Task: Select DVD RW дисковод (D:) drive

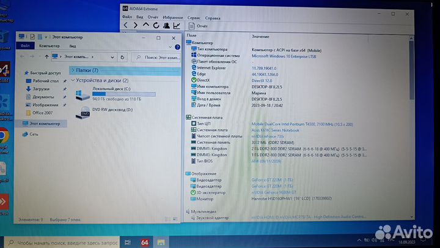Action: coord(105,113)
